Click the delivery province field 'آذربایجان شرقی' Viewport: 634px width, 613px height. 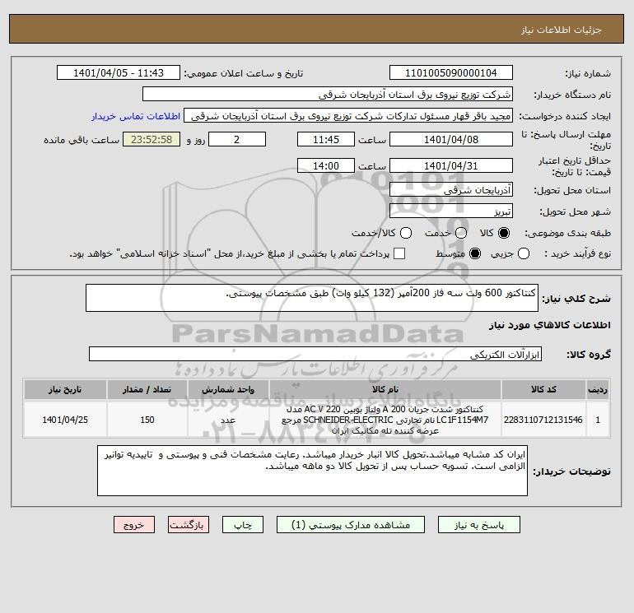[x=451, y=189]
